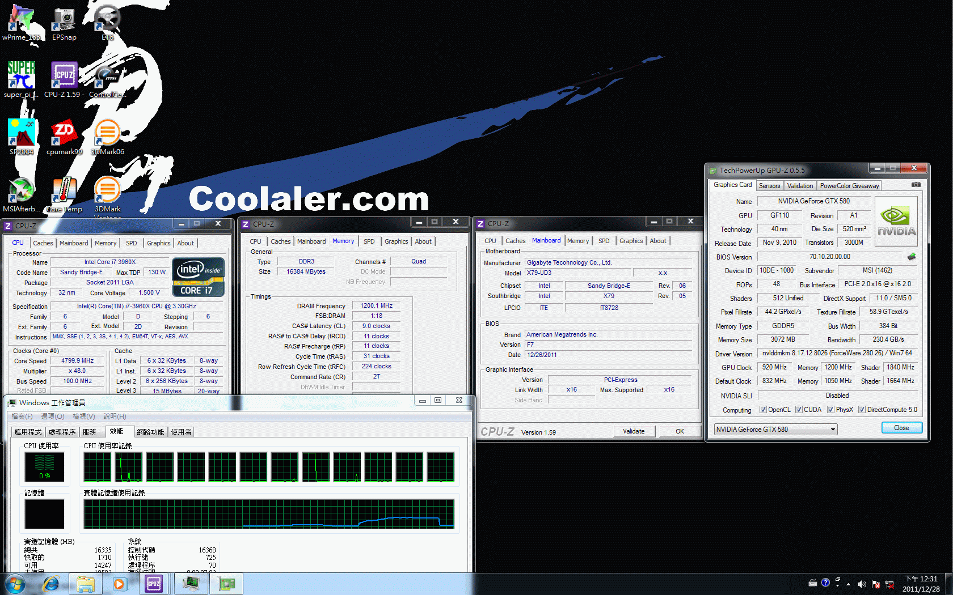Screen dimensions: 953x595
Task: Open MSI Afterburner desktop icon
Action: 22,194
